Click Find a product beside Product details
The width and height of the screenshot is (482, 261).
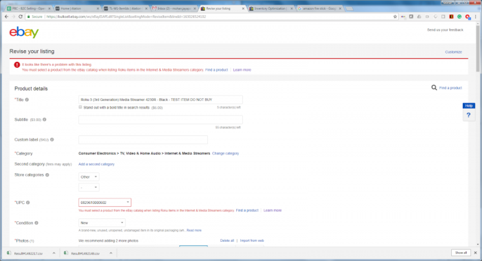click(450, 88)
